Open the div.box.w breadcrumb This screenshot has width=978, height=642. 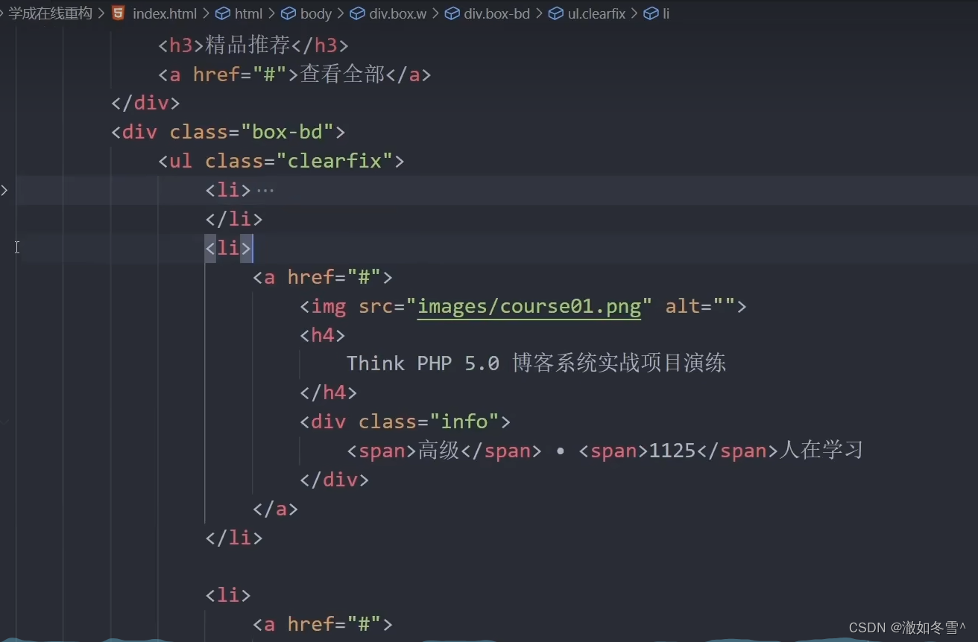pos(398,13)
